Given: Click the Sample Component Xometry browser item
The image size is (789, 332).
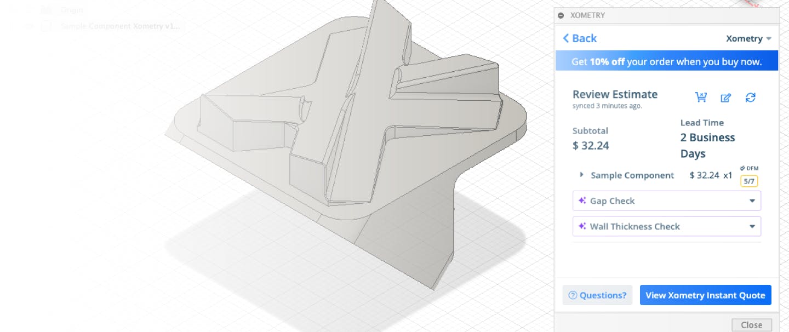Looking at the screenshot, I should point(119,26).
